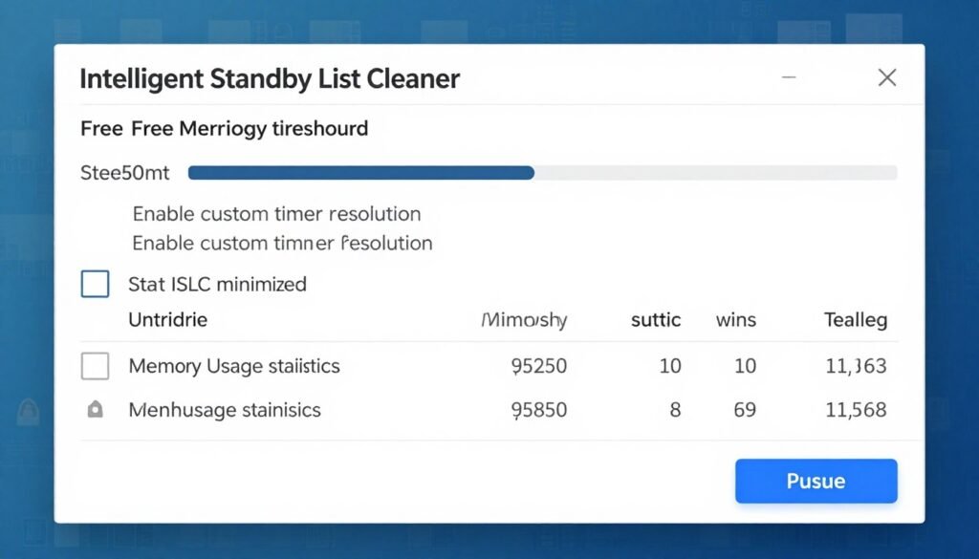Viewport: 979px width, 559px height.
Task: Select the Memory Usage staiistics row label
Action: pos(234,366)
